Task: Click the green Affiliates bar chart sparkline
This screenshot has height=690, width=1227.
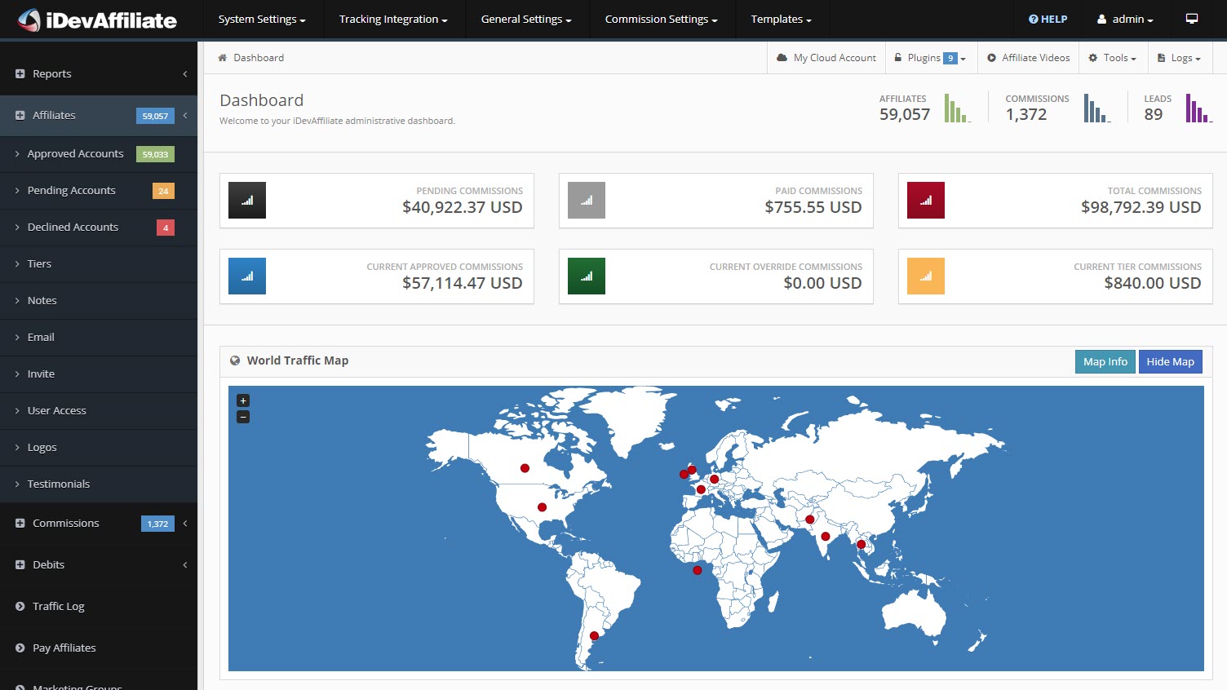Action: (957, 108)
